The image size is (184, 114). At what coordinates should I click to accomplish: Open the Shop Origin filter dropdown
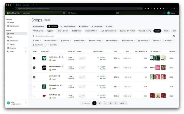tap(80, 41)
